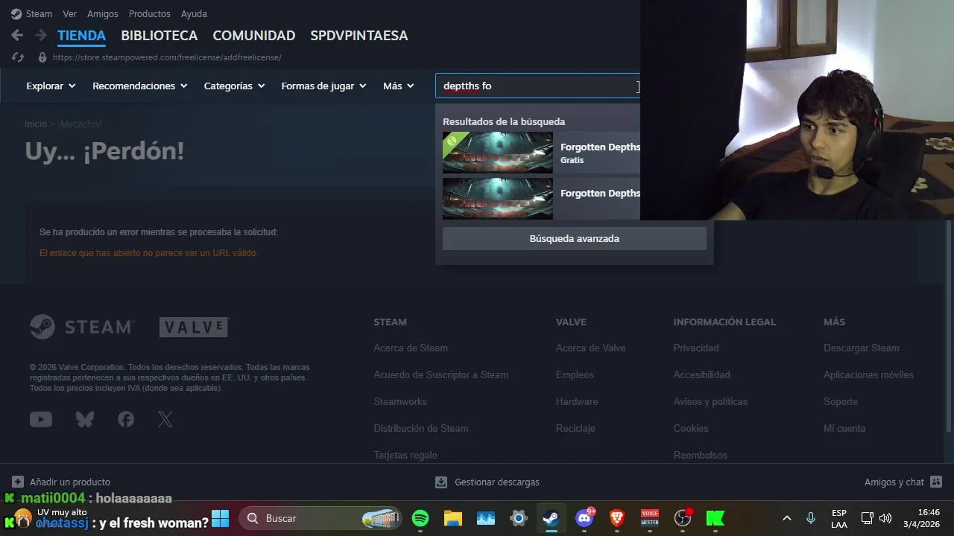Image resolution: width=954 pixels, height=536 pixels.
Task: Open Steam taskbar icon
Action: 552,518
